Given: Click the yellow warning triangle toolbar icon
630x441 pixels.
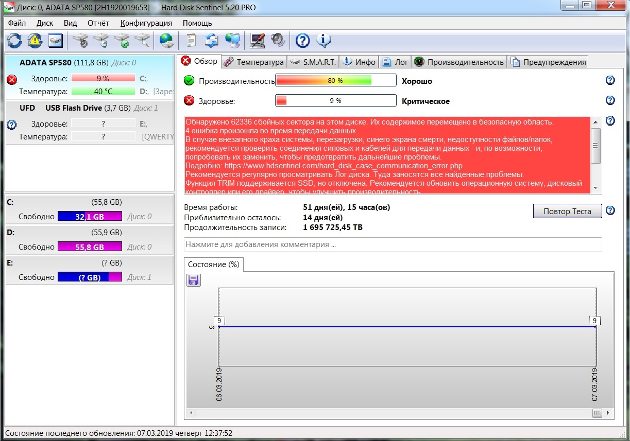Looking at the screenshot, I should click(x=35, y=40).
